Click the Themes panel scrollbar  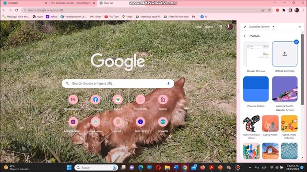pos(302,70)
